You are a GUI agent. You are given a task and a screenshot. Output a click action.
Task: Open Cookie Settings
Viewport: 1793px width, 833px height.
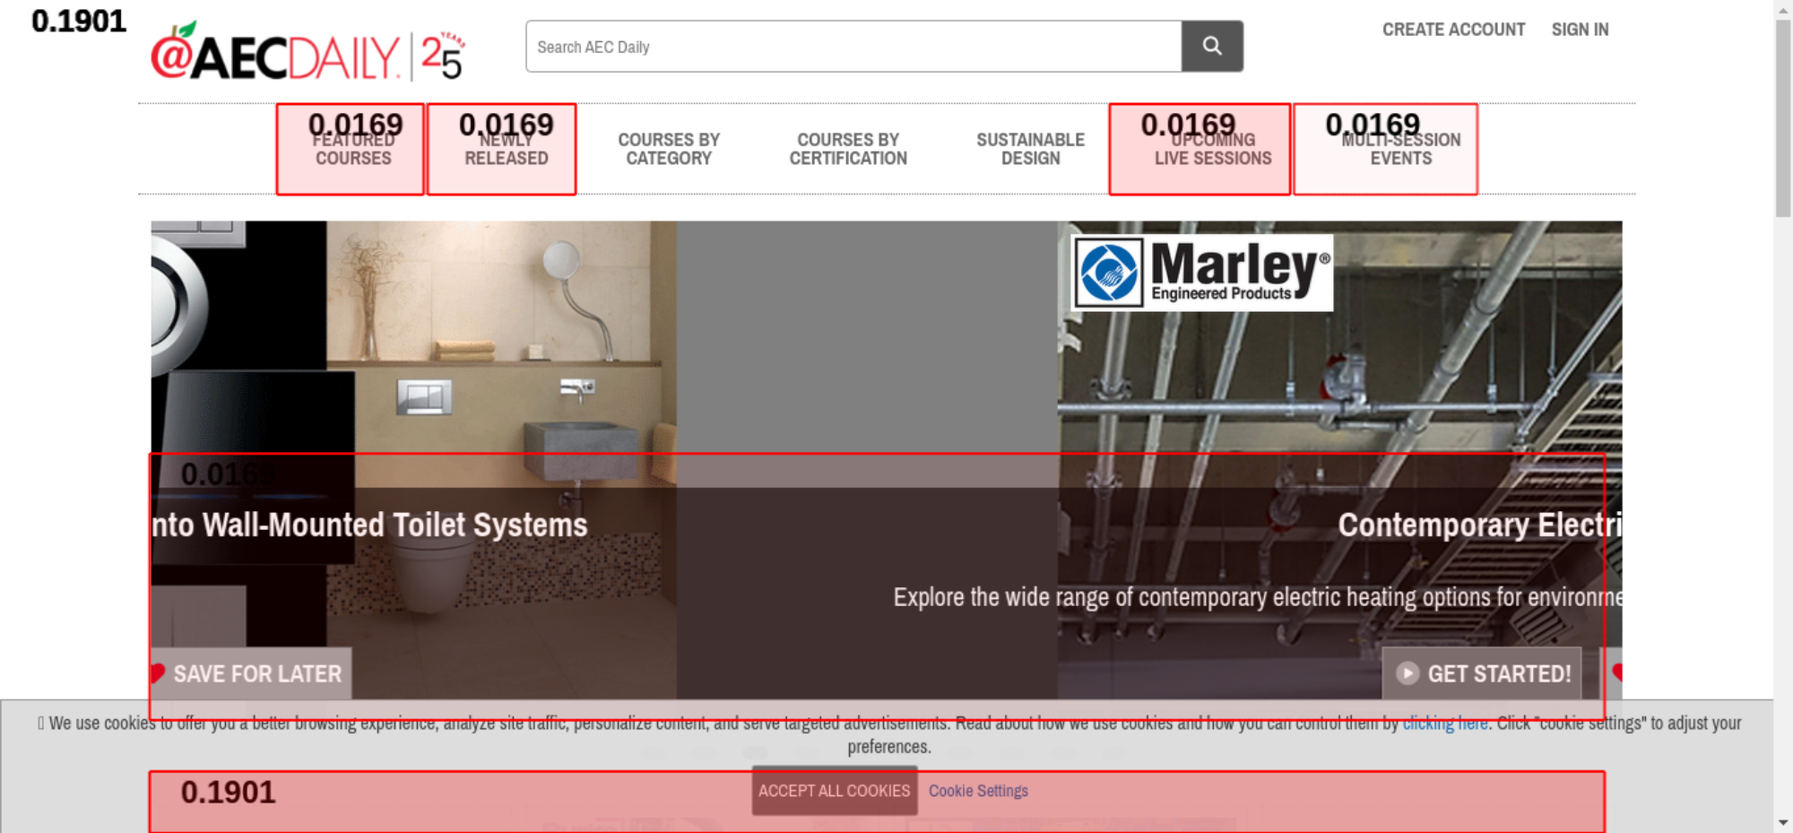978,791
